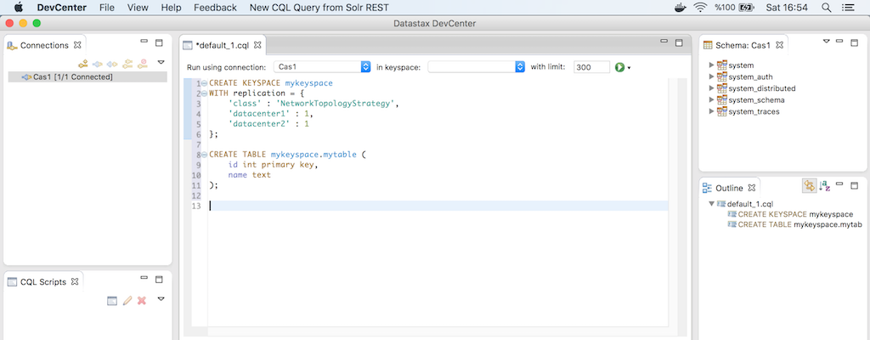Minimize the CQL Scripts panel

click(144, 278)
